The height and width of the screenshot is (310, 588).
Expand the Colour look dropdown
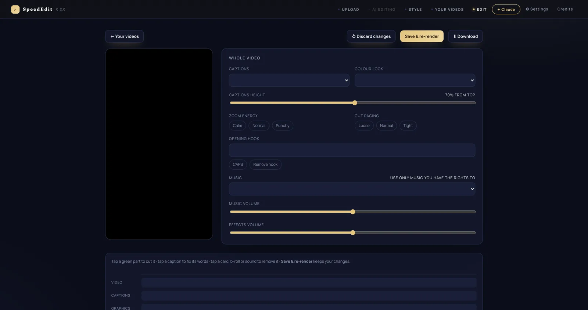tap(415, 80)
